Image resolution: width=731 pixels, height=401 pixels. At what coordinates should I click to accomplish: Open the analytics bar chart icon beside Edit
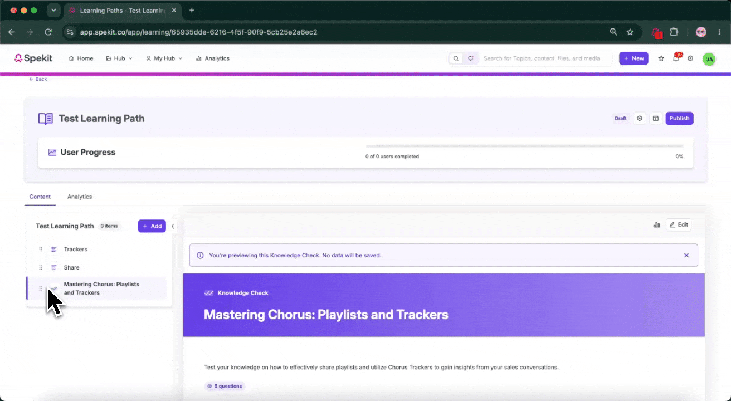pyautogui.click(x=656, y=225)
